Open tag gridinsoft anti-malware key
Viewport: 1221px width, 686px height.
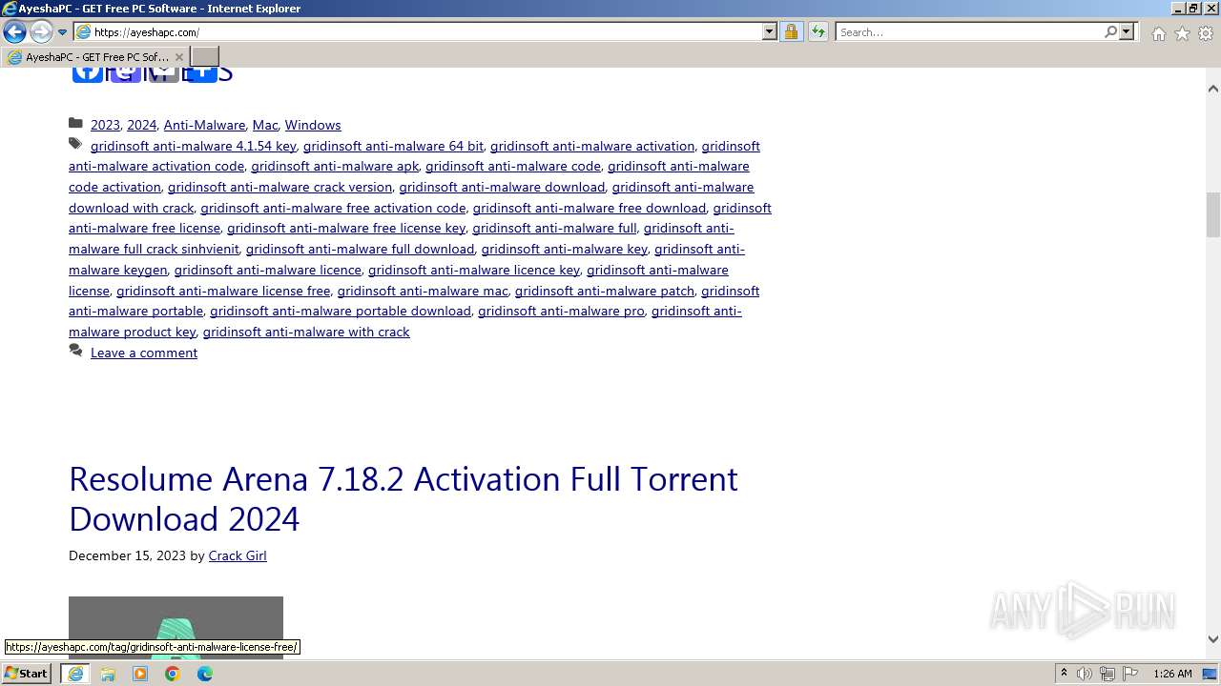click(565, 249)
